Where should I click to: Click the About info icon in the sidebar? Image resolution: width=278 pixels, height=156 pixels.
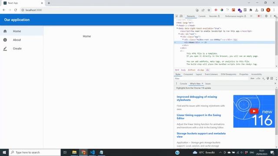coord(5,40)
